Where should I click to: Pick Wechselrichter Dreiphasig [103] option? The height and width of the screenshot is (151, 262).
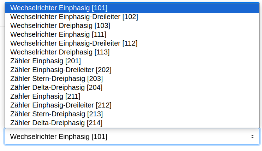click(x=132, y=25)
